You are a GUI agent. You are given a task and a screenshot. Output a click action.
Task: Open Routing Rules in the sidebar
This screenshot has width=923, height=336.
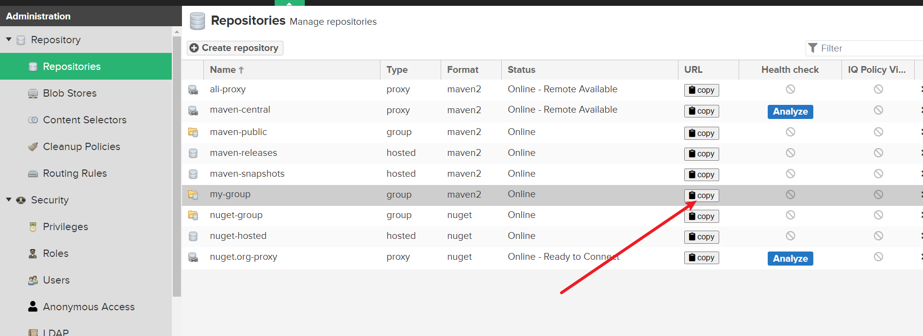(75, 173)
